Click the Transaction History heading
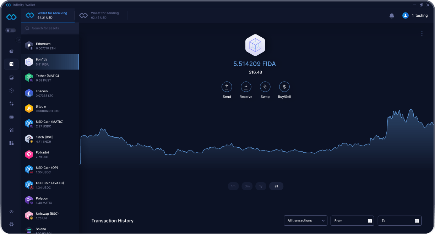Viewport: 435px width, 235px height. click(113, 221)
